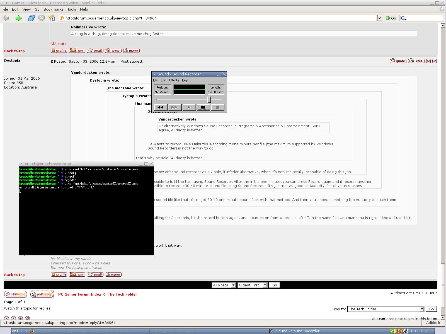The image size is (446, 334).
Task: Click Play in Sound Recorder
Action: point(189,107)
